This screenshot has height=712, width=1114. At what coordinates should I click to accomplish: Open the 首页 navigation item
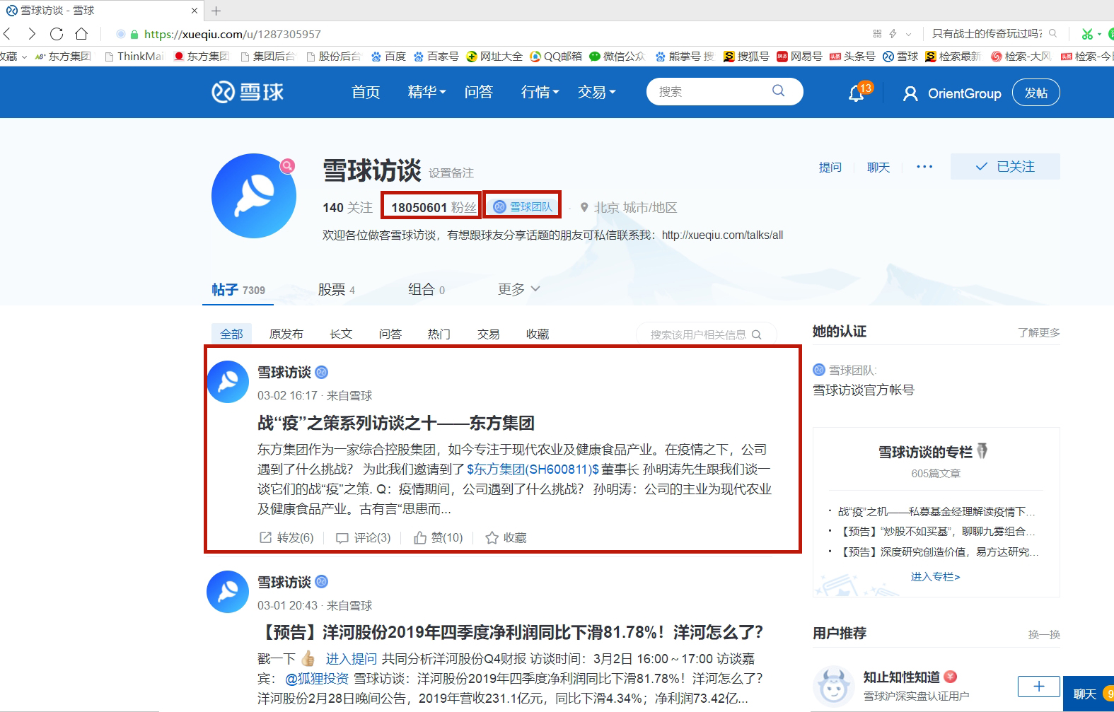tap(366, 92)
